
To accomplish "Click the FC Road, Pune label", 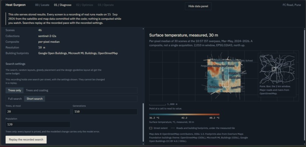I will pos(292,5).
